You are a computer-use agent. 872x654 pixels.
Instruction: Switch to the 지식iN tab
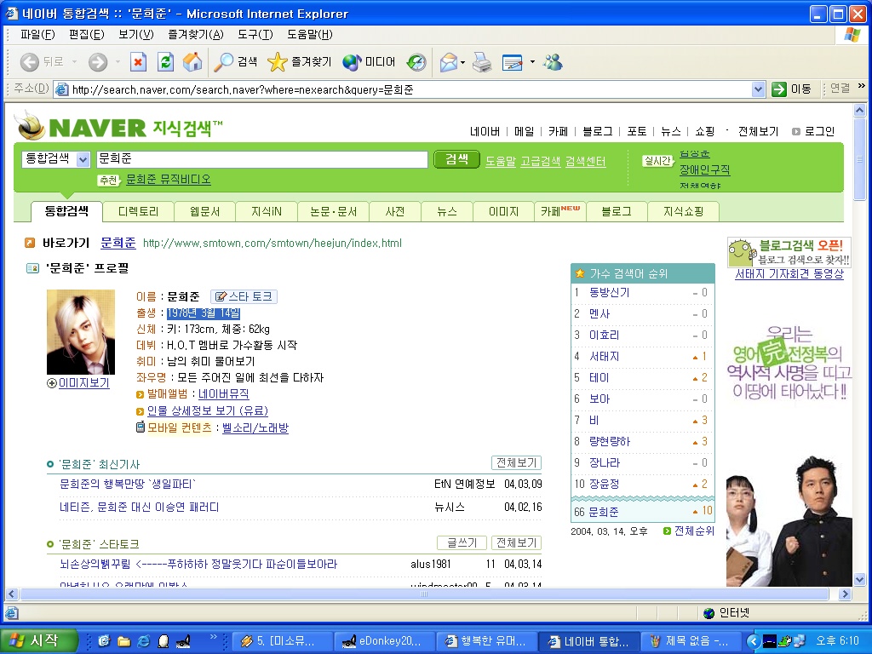click(266, 211)
